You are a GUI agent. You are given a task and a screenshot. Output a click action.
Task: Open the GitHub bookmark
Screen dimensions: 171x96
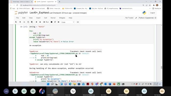[x=54, y=9]
